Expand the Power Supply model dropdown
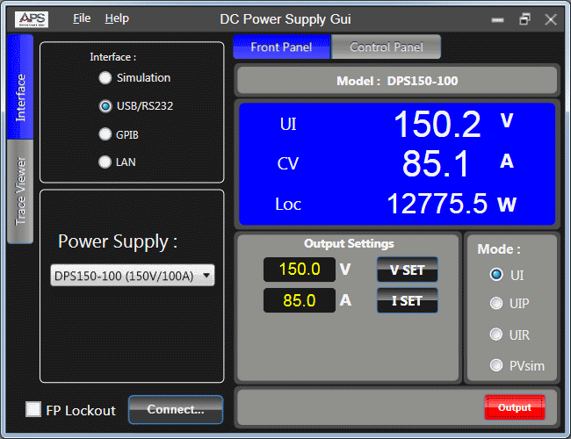The image size is (571, 439). pos(133,276)
